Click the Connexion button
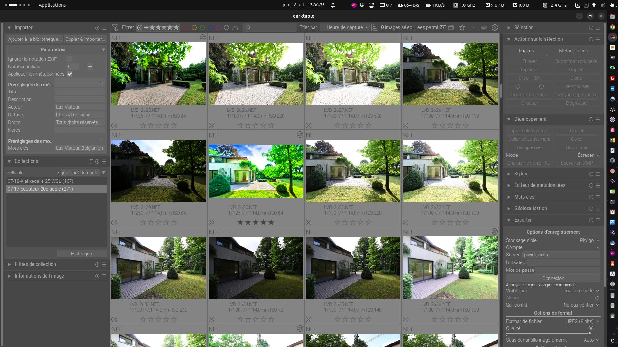Viewport: 618px width, 347px height. (553, 278)
